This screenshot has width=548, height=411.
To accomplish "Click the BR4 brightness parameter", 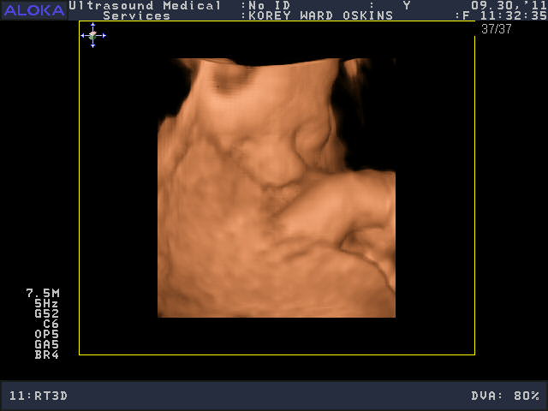I will tap(46, 354).
